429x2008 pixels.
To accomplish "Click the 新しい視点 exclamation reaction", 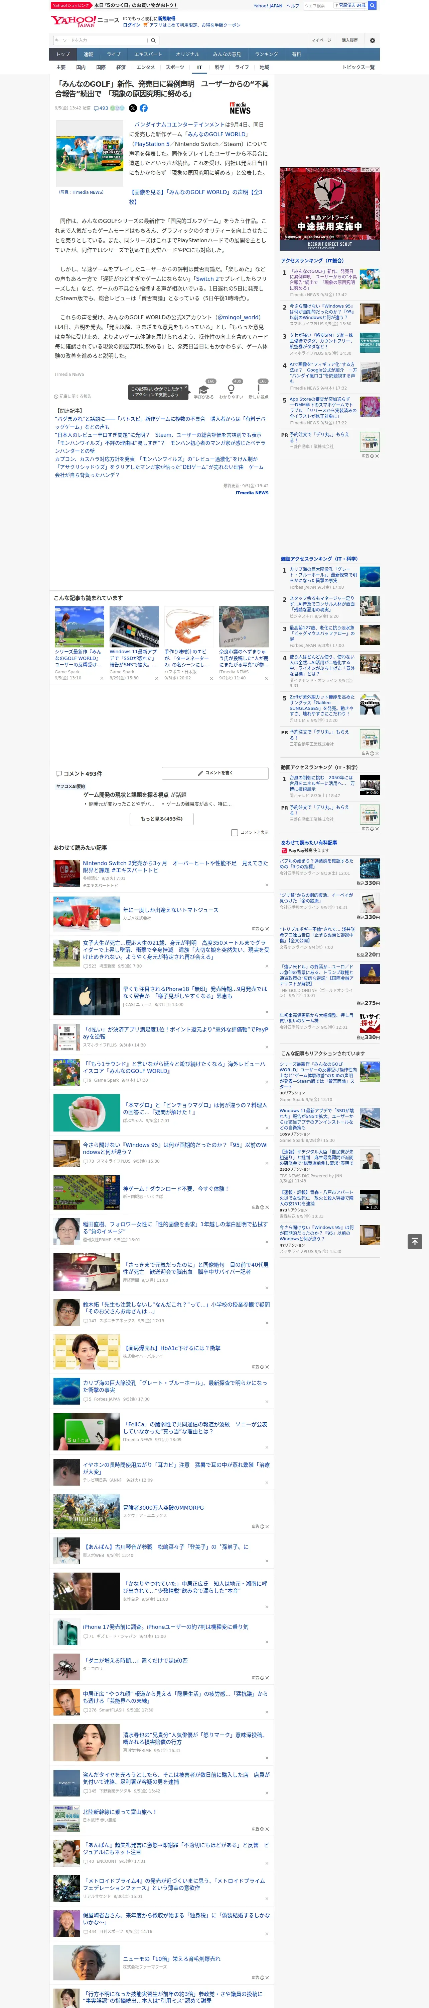I will point(259,389).
